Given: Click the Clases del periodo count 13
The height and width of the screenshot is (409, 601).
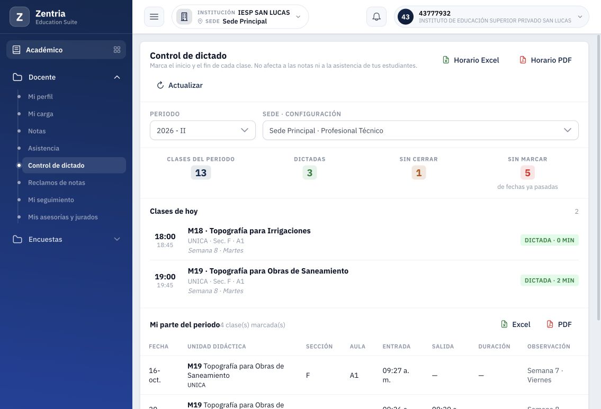Looking at the screenshot, I should [x=201, y=172].
